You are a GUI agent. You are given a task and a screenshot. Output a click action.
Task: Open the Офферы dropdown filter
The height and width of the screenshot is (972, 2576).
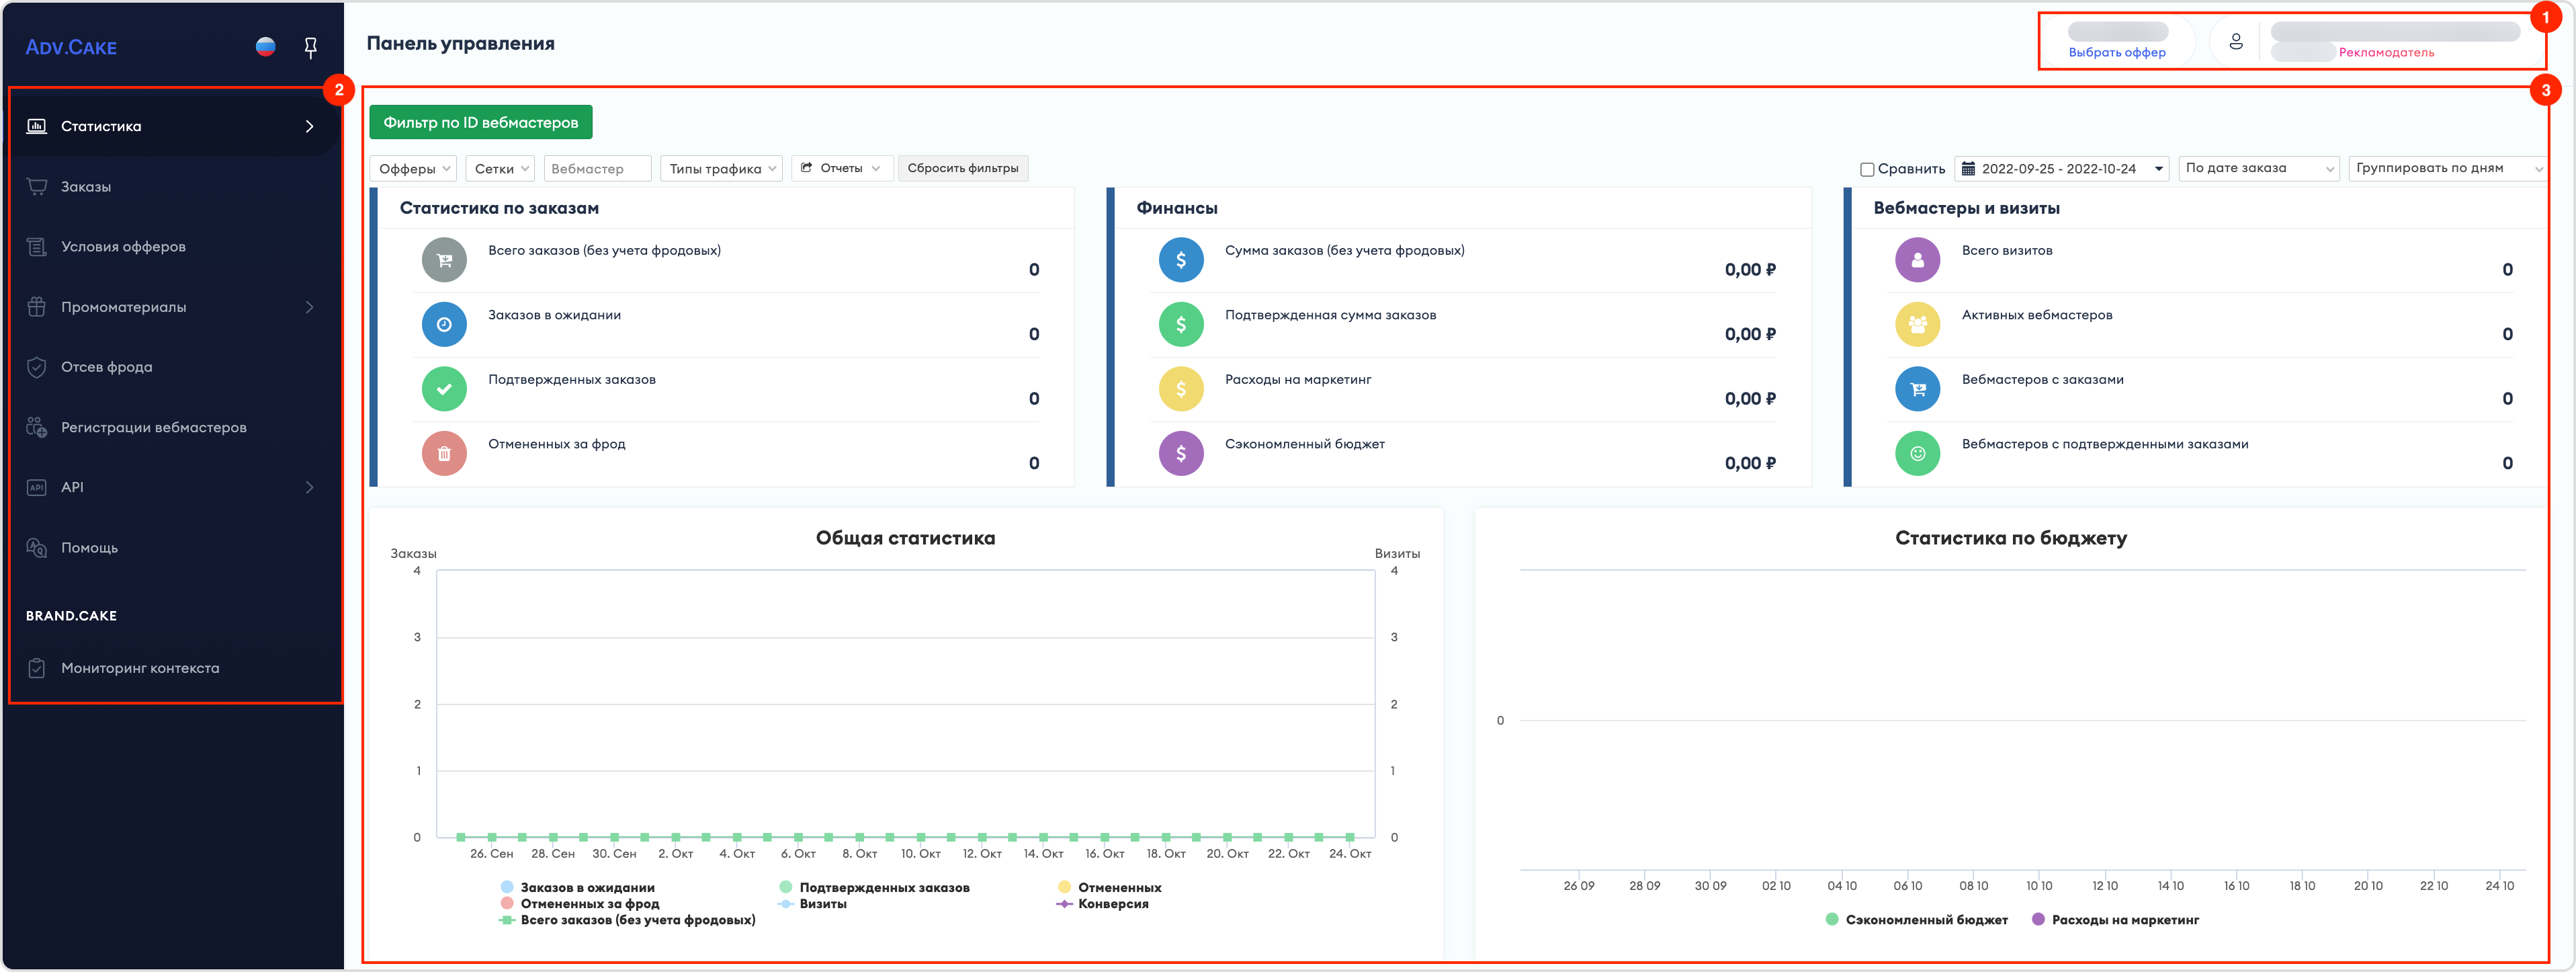tap(413, 168)
